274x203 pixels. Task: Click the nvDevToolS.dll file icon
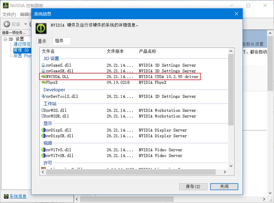tap(43, 96)
